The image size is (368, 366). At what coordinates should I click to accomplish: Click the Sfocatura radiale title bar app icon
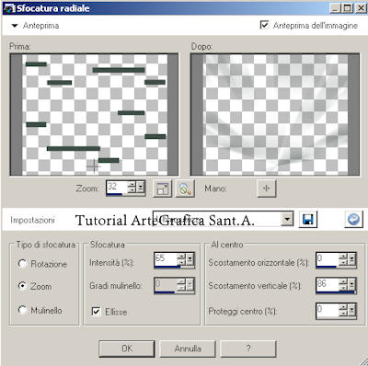9,8
